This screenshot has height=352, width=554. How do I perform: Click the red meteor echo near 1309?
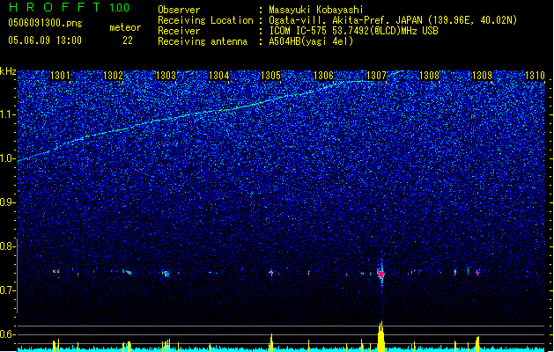(477, 272)
